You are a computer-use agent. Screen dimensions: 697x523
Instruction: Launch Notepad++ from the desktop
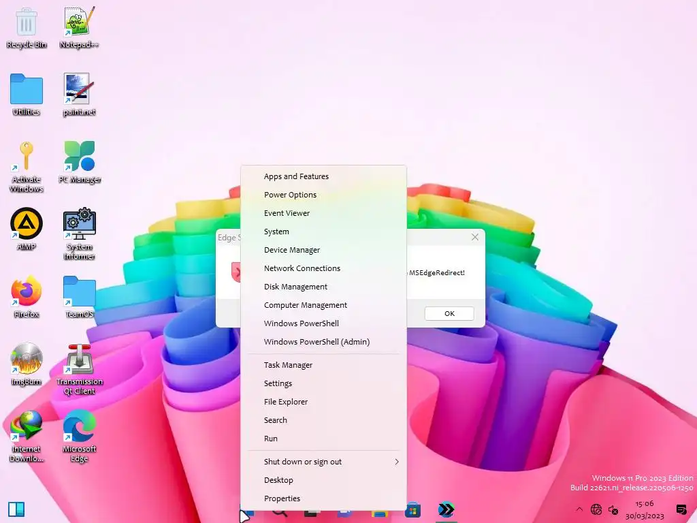[x=79, y=27]
